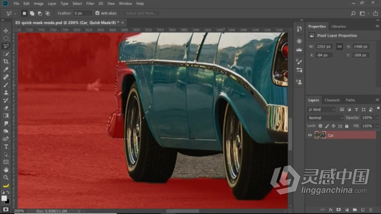Screen dimensions: 381x214
Task: Select the Sponge tool
Action: tap(6, 131)
